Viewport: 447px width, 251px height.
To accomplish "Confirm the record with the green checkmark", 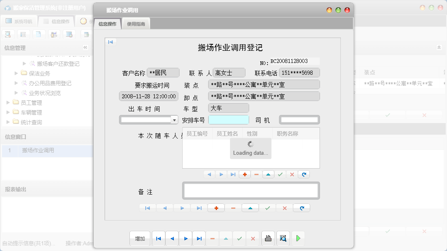I will tap(239, 239).
